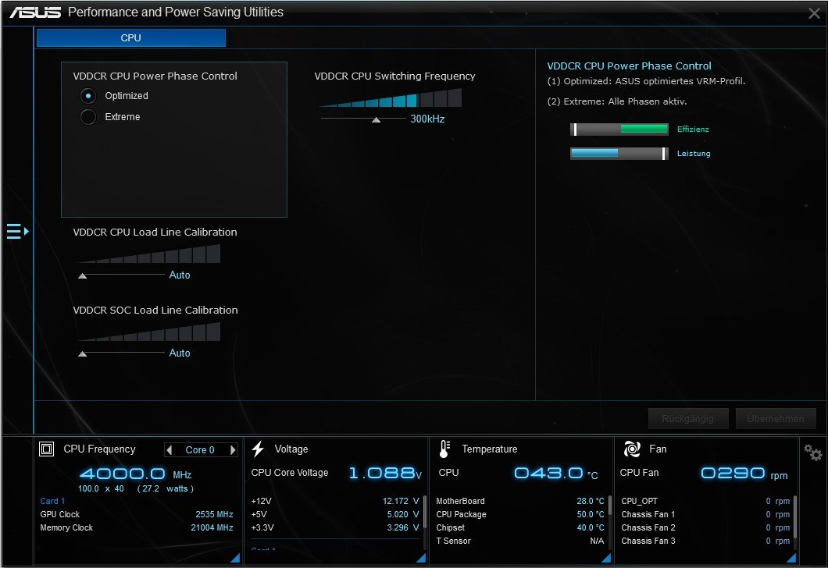Open the CPU tab
This screenshot has width=828, height=568.
click(x=131, y=38)
